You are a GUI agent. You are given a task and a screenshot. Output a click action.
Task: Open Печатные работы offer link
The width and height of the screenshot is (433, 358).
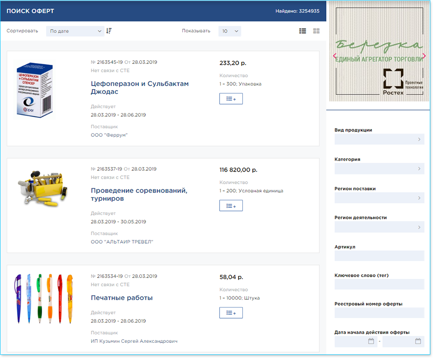point(122,298)
